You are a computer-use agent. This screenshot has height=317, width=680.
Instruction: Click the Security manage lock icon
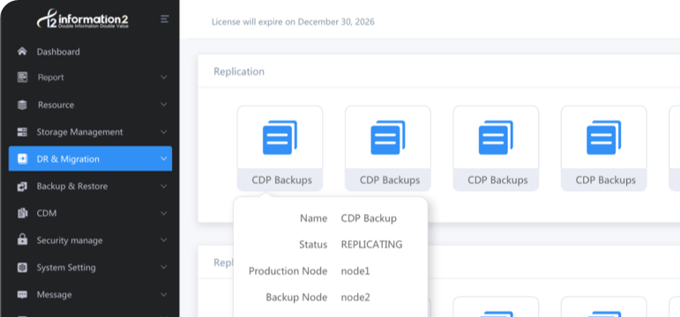22,240
